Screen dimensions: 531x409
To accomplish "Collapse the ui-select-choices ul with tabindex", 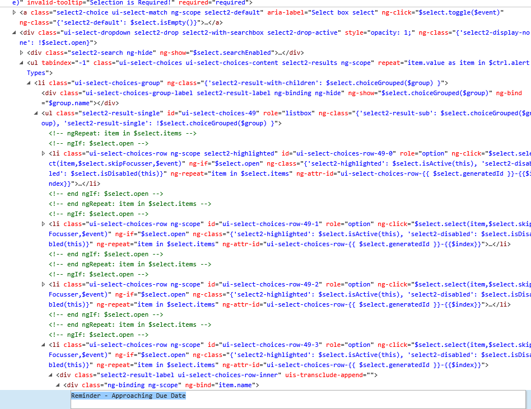I will 21,63.
